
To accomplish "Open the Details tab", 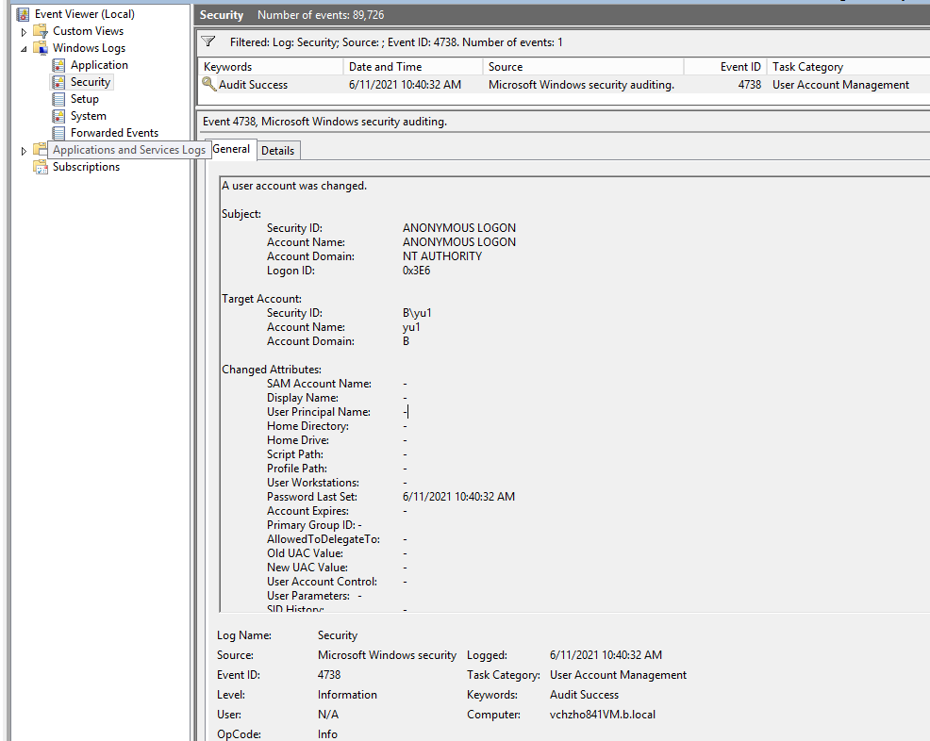I will [x=277, y=151].
